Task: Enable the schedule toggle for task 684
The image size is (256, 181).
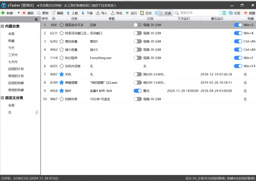Action: point(138,25)
